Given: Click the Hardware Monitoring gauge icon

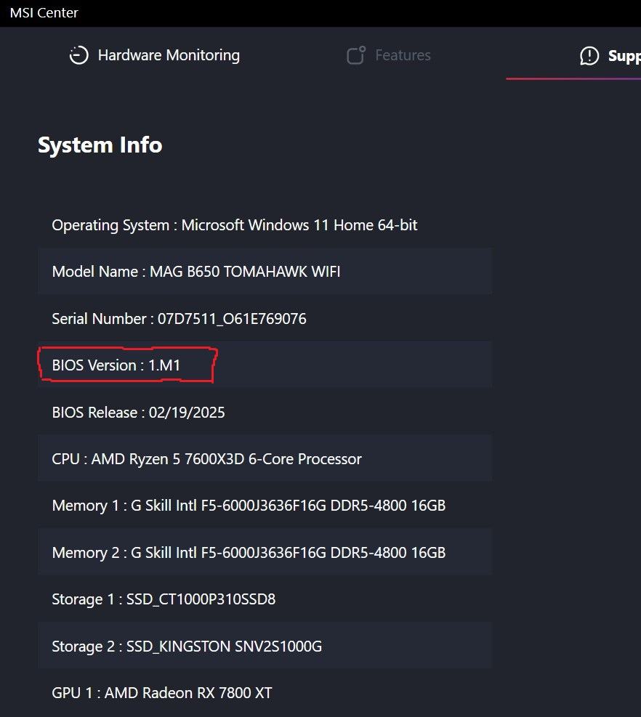Looking at the screenshot, I should point(78,55).
